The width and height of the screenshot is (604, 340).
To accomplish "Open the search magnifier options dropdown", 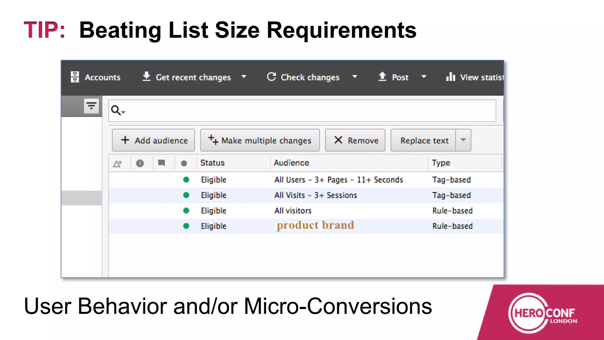I will (118, 111).
